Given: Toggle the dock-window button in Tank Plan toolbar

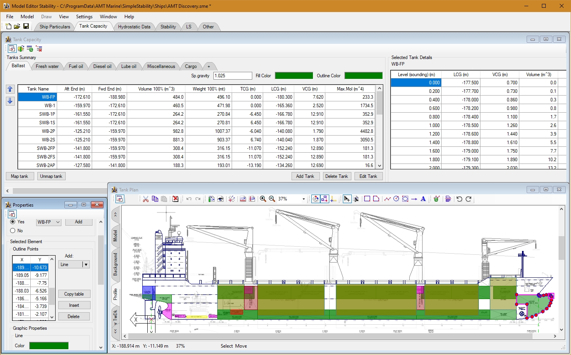Looking at the screenshot, I should point(120,199).
